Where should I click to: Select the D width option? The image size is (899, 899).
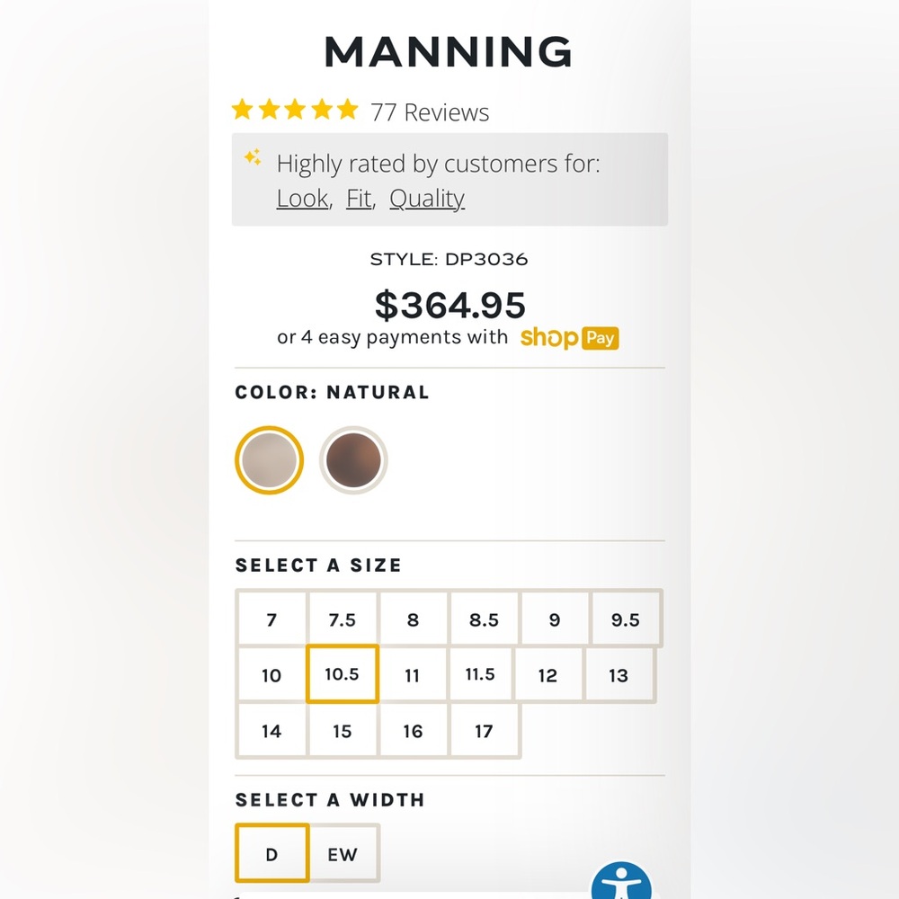click(271, 854)
